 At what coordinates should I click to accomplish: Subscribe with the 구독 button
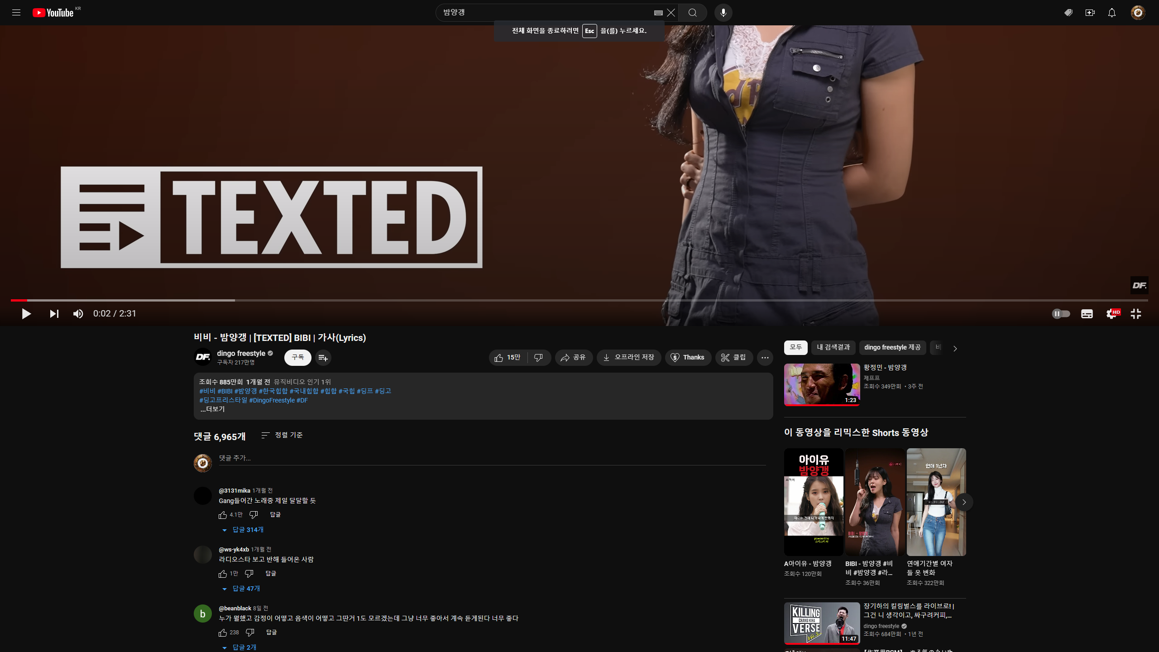tap(297, 358)
